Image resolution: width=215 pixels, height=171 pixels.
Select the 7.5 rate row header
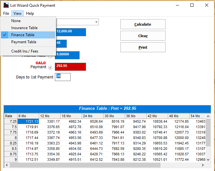coord(11,127)
